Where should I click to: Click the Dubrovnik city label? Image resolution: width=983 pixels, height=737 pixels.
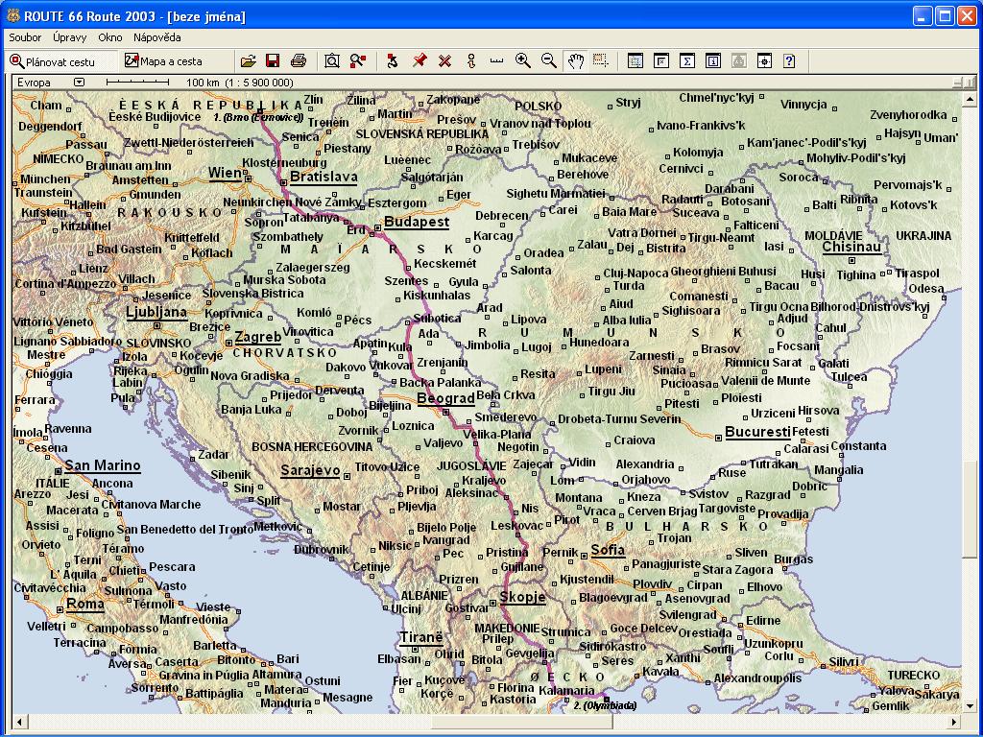click(321, 550)
